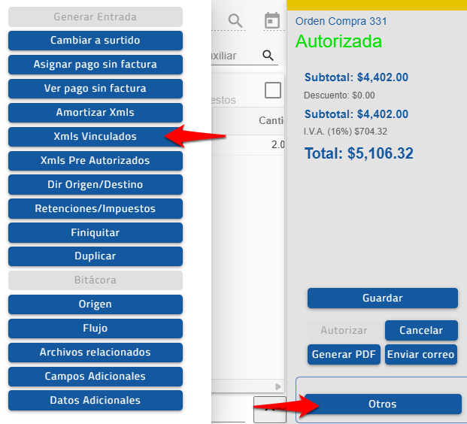Screen dimensions: 467x424
Task: Click the Guardar button
Action: point(383,298)
